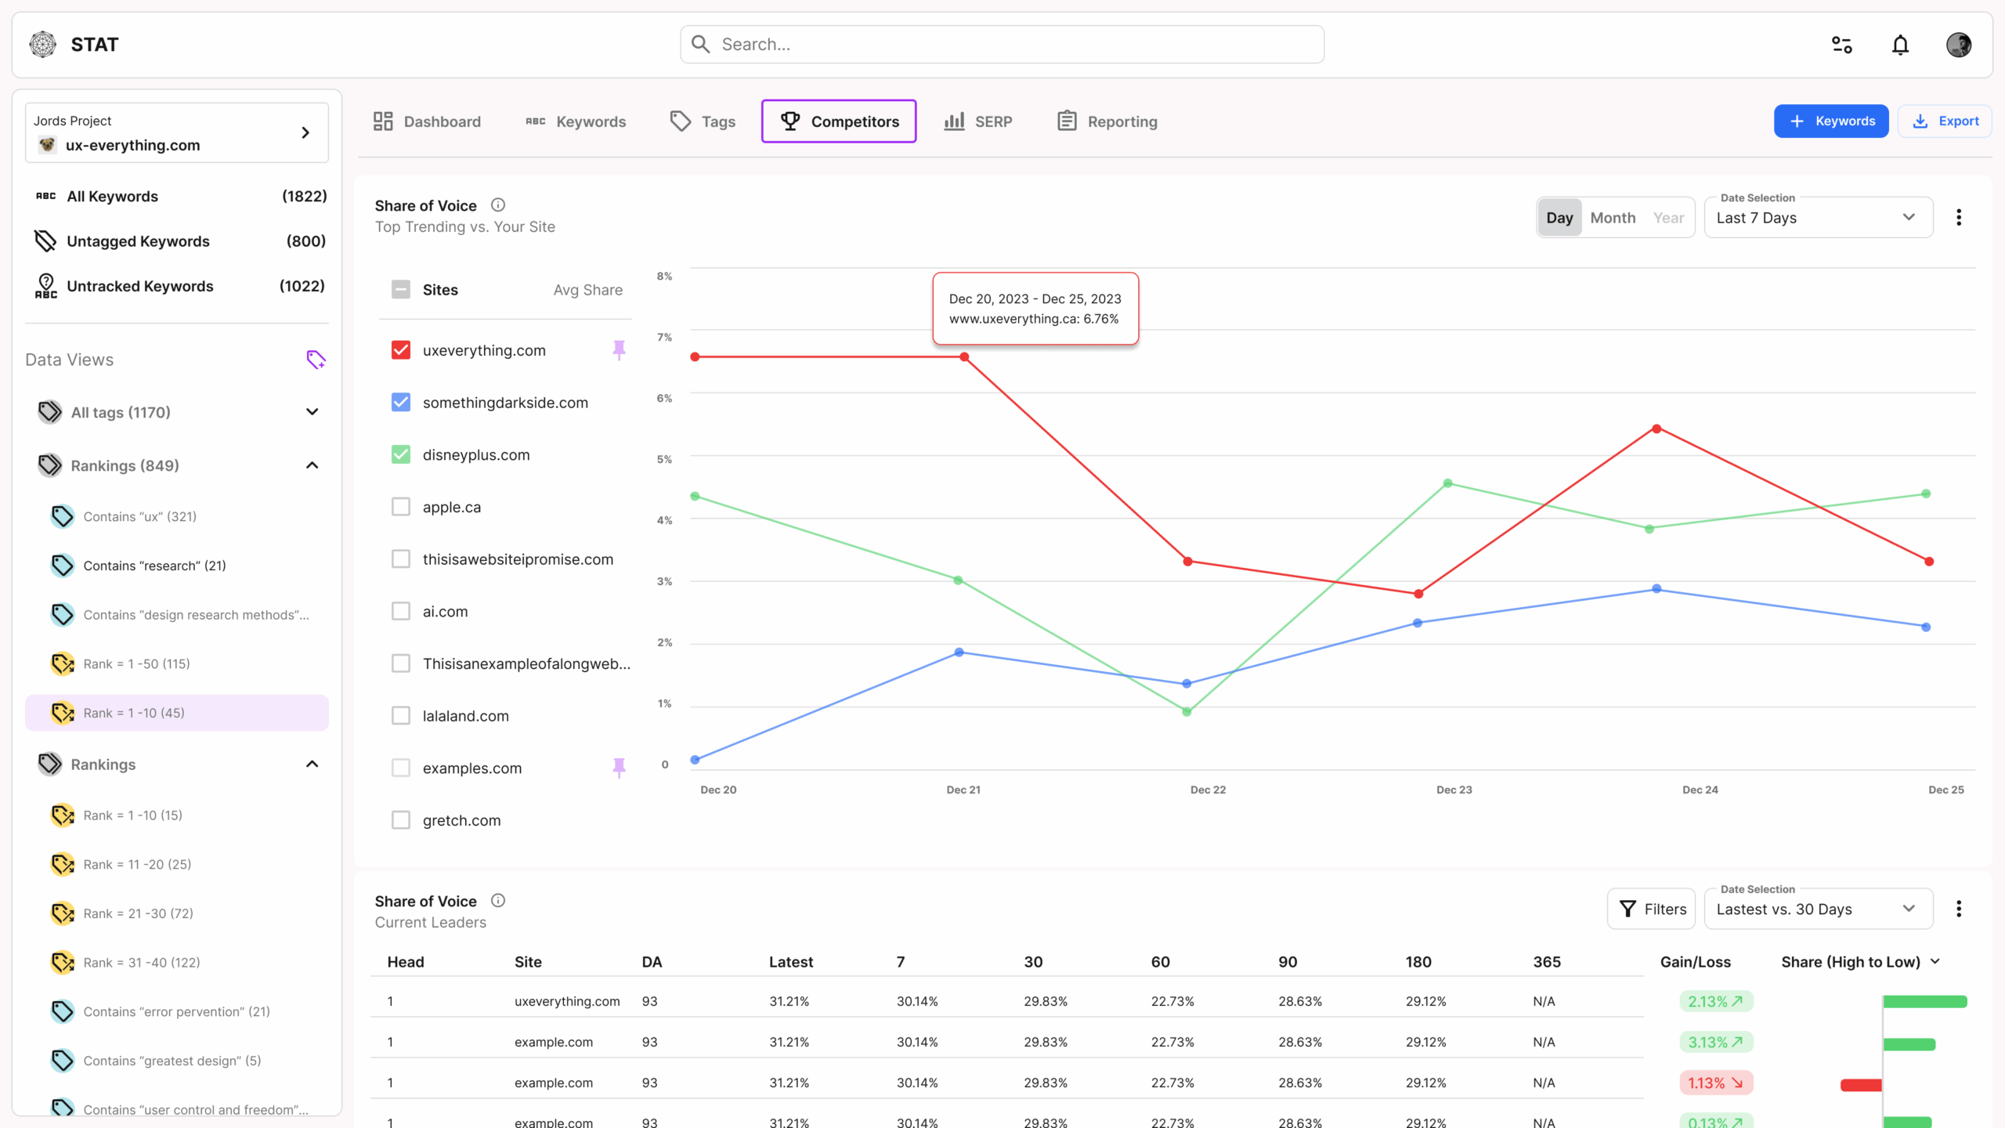Image resolution: width=2005 pixels, height=1128 pixels.
Task: Click the blue add Keywords button
Action: point(1831,121)
